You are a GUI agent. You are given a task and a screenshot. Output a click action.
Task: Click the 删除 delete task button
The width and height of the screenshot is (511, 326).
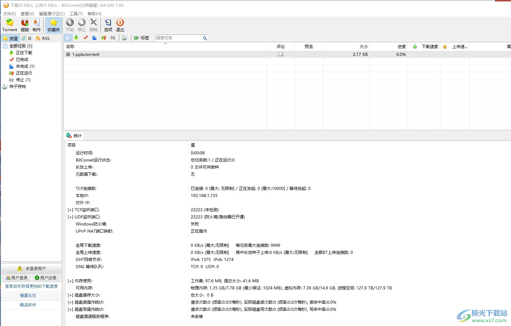click(94, 25)
